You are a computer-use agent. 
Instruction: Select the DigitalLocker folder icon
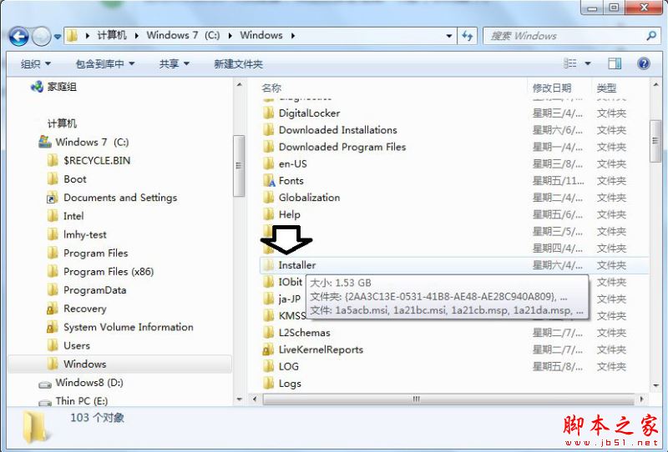pyautogui.click(x=268, y=113)
